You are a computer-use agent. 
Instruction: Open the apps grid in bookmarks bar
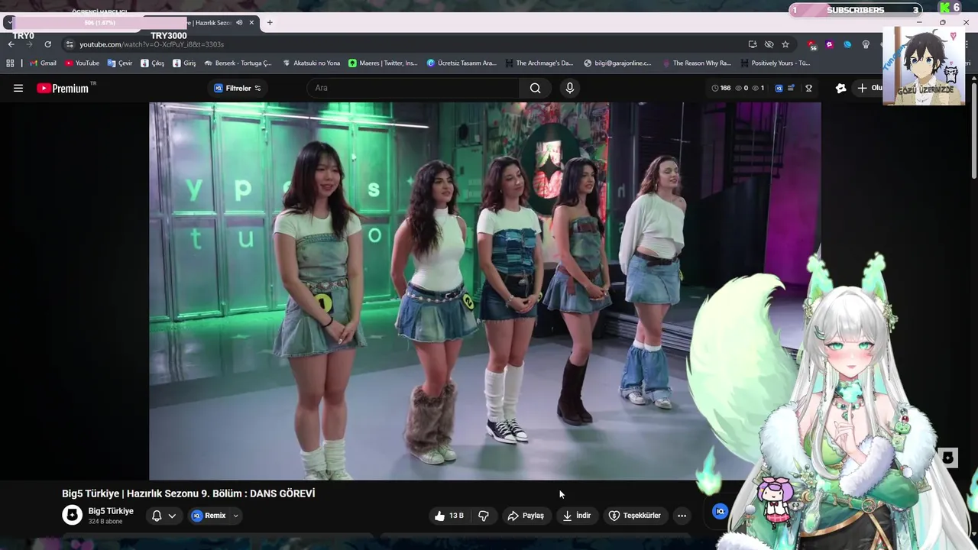pos(10,63)
